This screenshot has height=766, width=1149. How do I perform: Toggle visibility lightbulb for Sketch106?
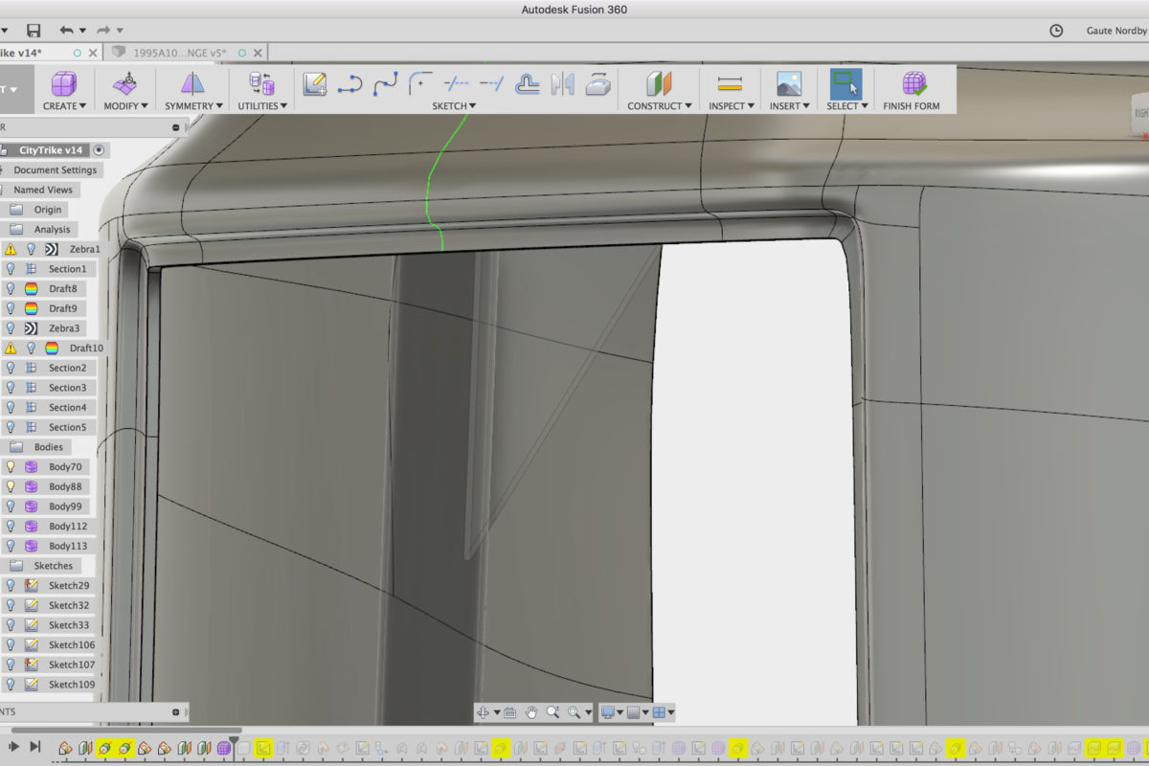click(x=11, y=644)
